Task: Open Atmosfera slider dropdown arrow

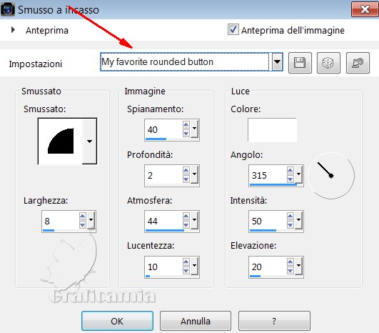Action: coord(194,220)
